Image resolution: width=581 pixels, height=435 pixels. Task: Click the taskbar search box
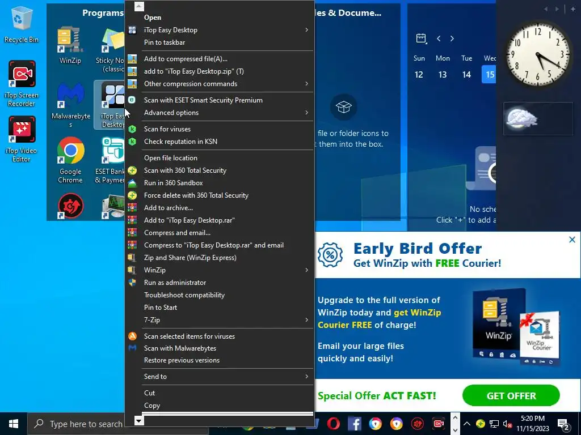pos(76,424)
